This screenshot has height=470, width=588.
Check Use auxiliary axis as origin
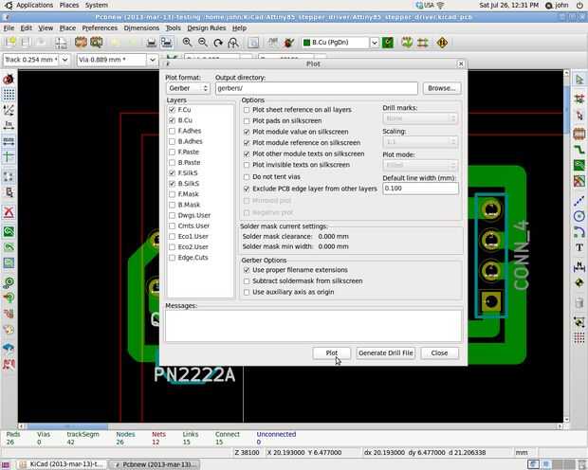click(247, 292)
